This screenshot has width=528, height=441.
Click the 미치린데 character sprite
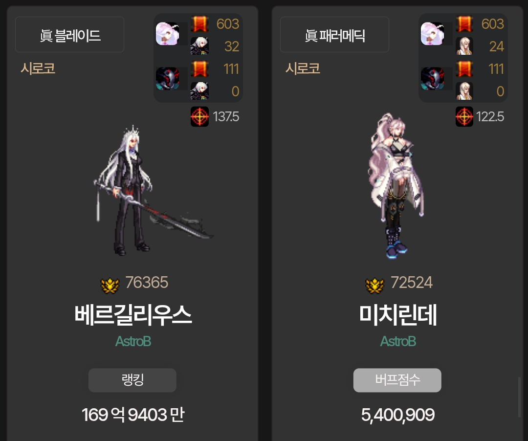(x=396, y=186)
